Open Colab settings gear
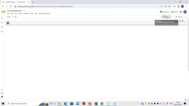The width and height of the screenshot is (189, 106). (181, 12)
